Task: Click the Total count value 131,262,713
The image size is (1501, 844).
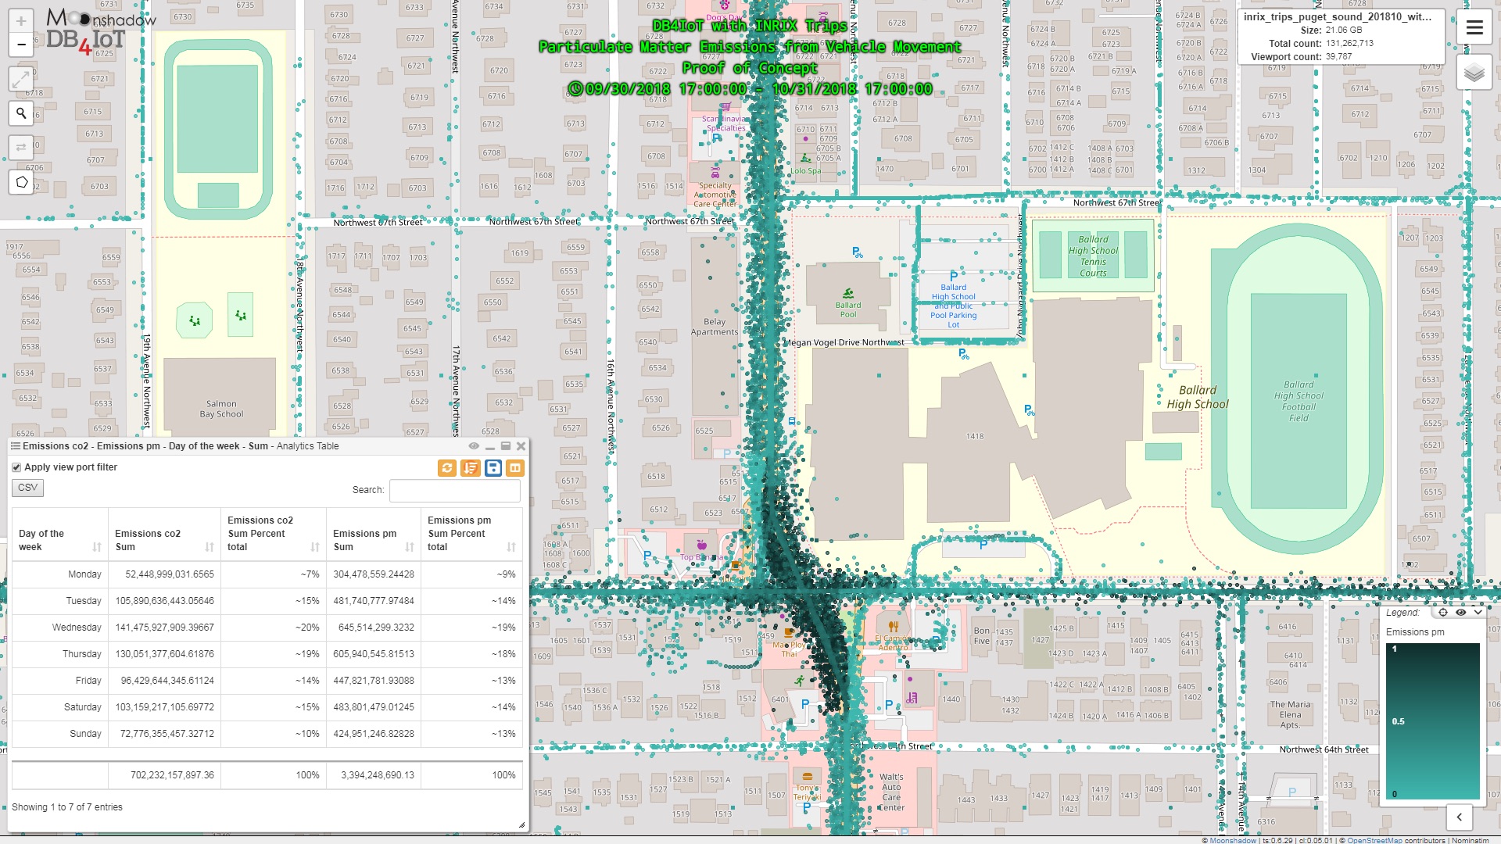Action: (1349, 44)
